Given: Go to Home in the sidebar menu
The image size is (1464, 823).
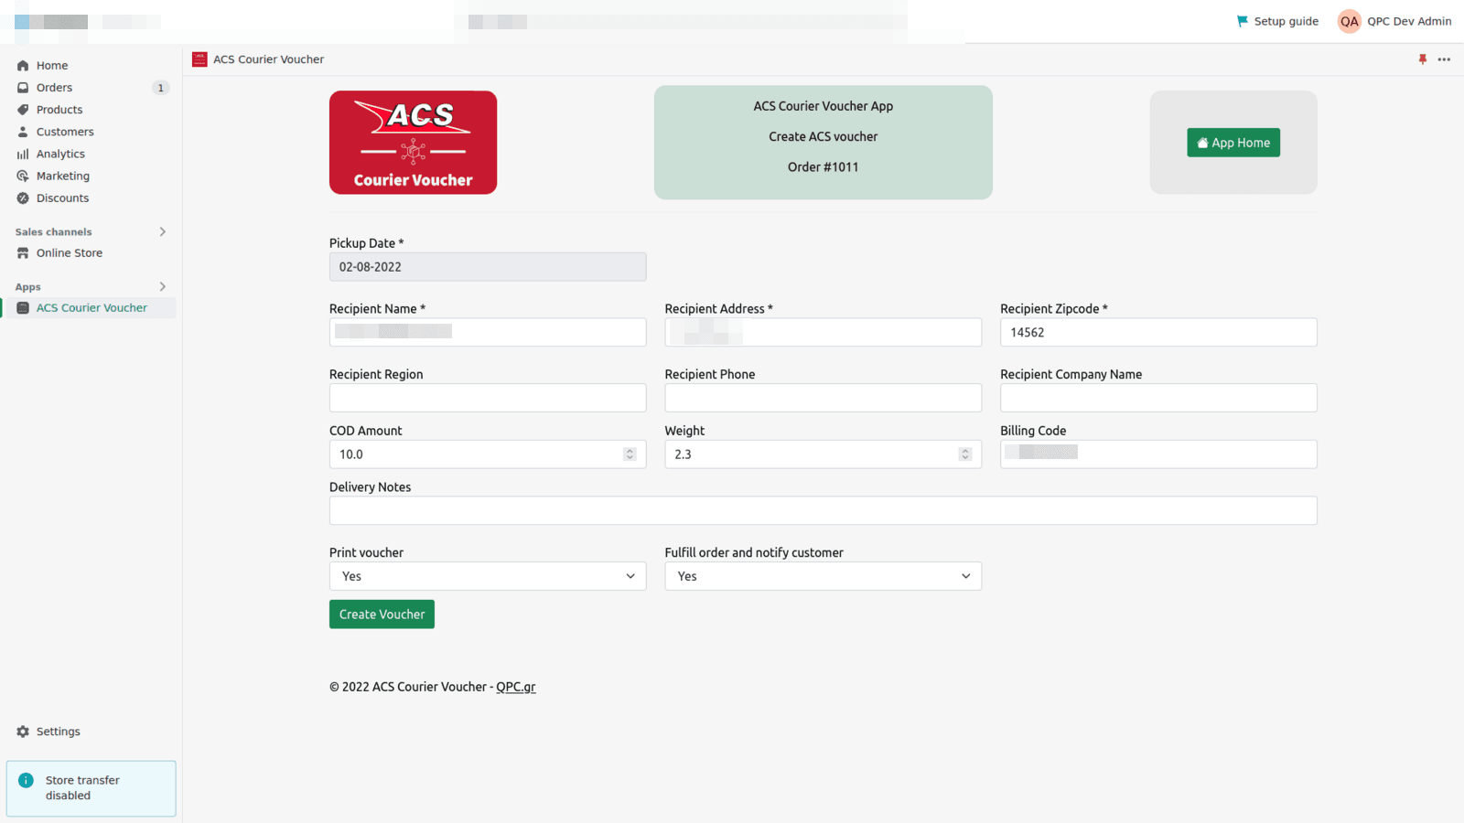Looking at the screenshot, I should click(x=23, y=65).
